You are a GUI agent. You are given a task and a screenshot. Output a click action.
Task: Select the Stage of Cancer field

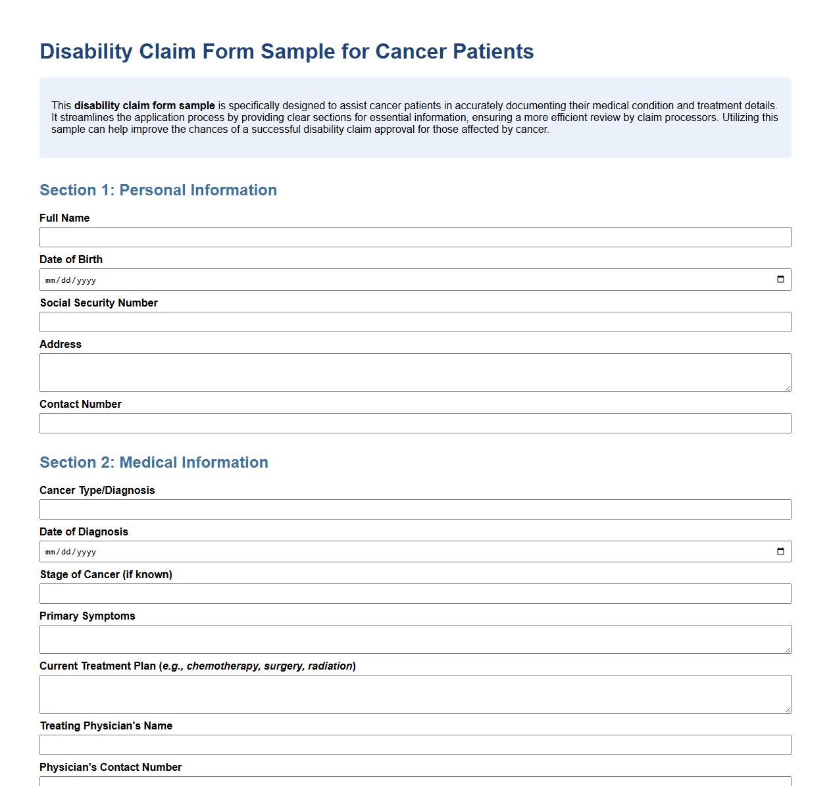[x=415, y=593]
